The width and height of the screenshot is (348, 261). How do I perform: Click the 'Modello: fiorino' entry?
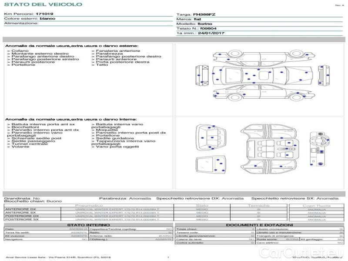click(194, 24)
